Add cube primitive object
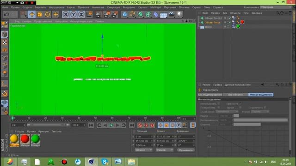 (124, 14)
